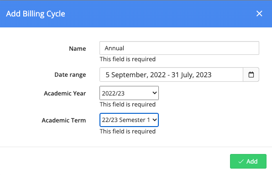The width and height of the screenshot is (272, 175).
Task: Click the end date 31 July, 2023
Action: (191, 75)
